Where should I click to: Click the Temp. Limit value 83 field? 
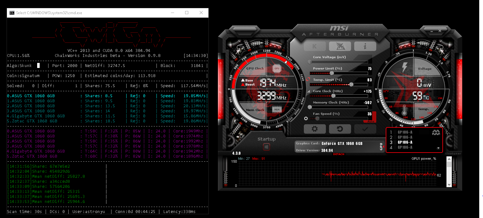370,80
